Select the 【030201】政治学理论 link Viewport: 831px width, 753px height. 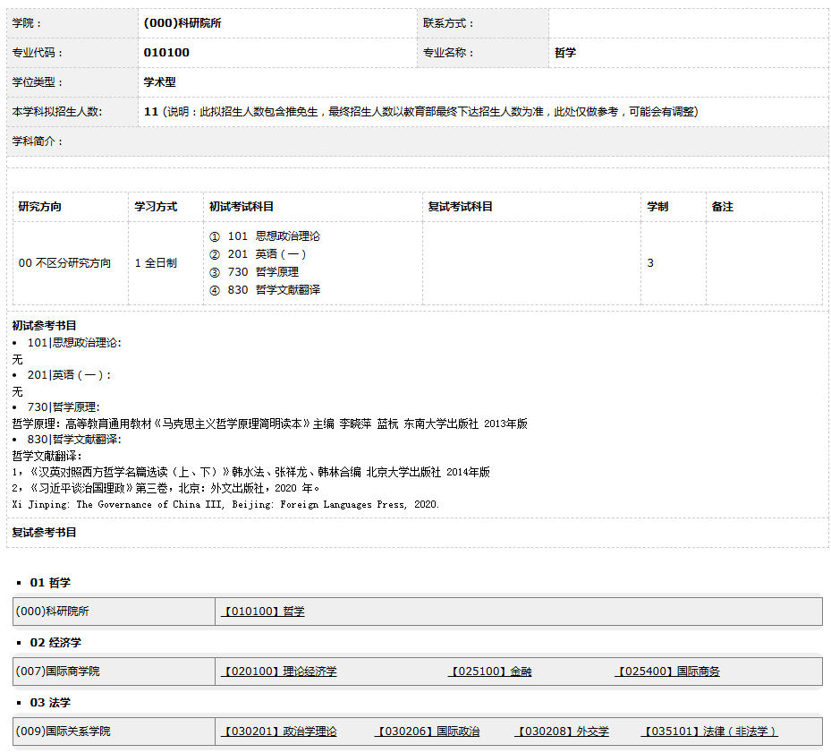click(x=279, y=732)
